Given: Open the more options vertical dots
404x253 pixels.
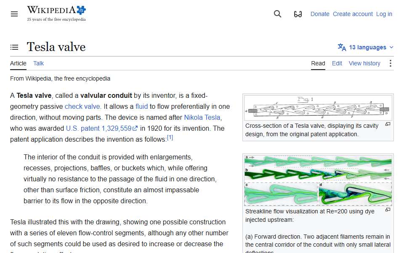Looking at the screenshot, I should pos(391,63).
